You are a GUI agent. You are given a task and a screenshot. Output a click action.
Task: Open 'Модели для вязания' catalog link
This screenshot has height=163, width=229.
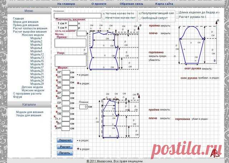point(30,112)
